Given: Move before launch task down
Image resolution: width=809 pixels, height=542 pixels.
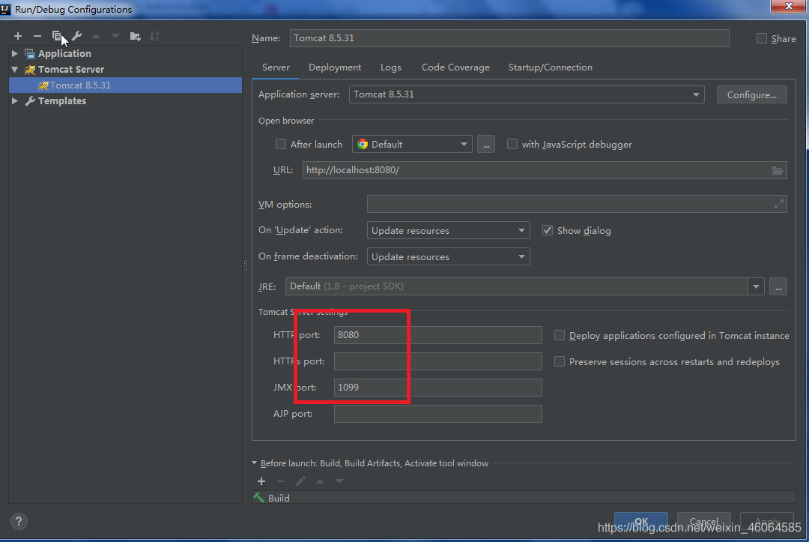Looking at the screenshot, I should point(339,481).
